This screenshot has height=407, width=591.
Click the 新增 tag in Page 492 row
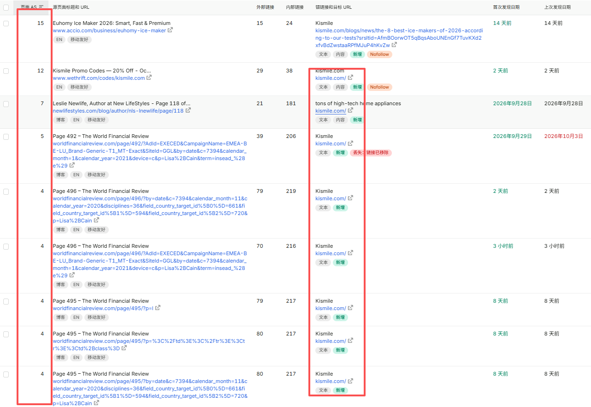(x=340, y=153)
